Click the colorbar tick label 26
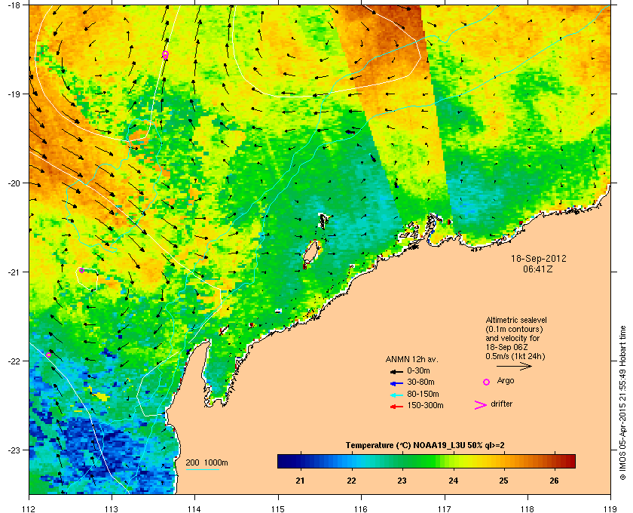Viewport: 633px width, 513px height. tap(555, 481)
